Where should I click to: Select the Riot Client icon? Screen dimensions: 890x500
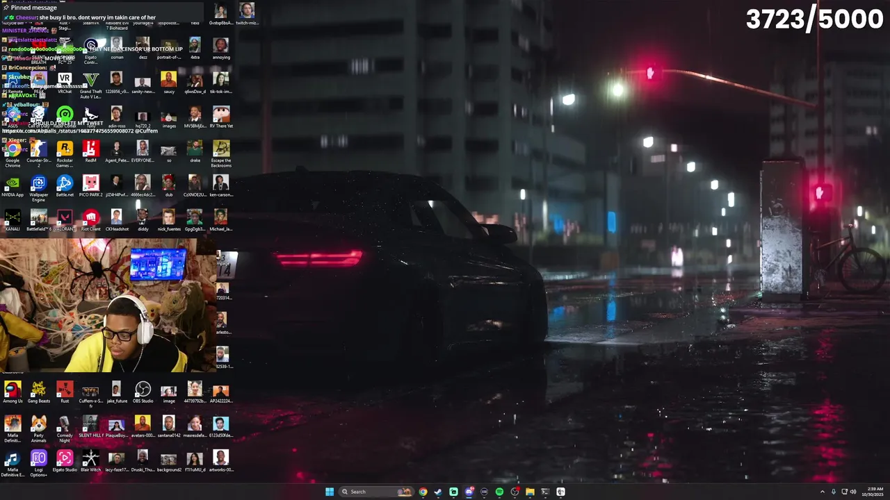tap(90, 220)
